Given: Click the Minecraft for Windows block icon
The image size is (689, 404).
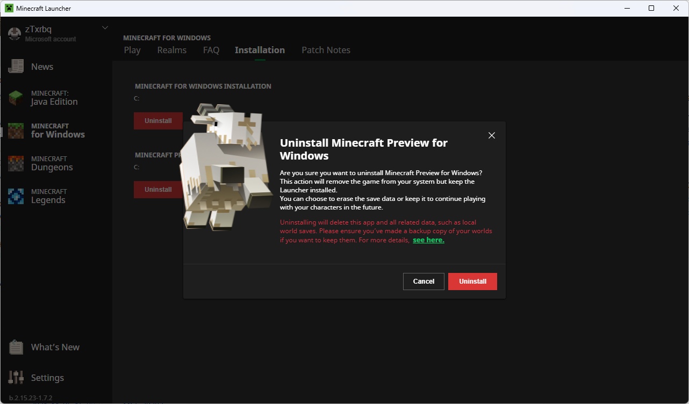Looking at the screenshot, I should click(x=16, y=131).
